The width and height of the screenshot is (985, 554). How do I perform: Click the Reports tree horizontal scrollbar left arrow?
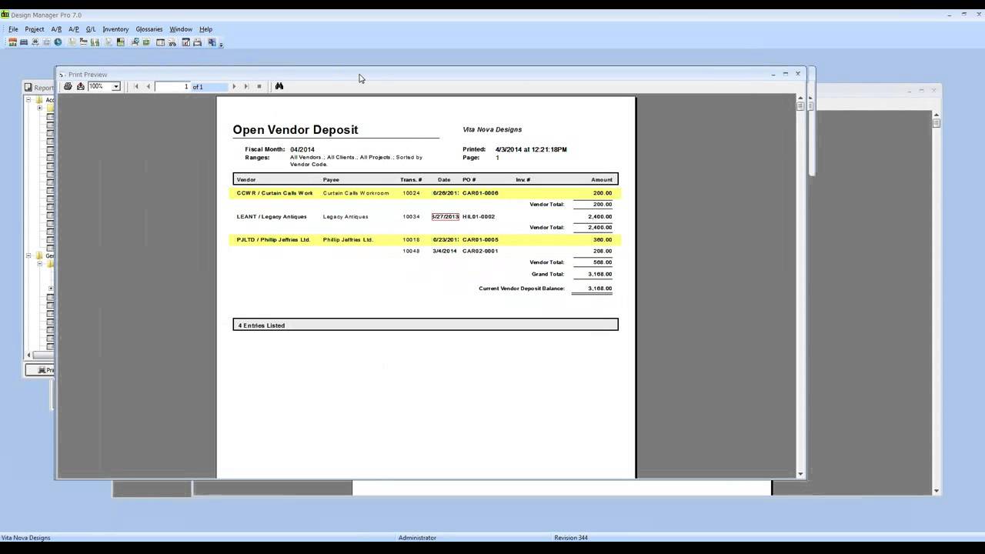29,355
